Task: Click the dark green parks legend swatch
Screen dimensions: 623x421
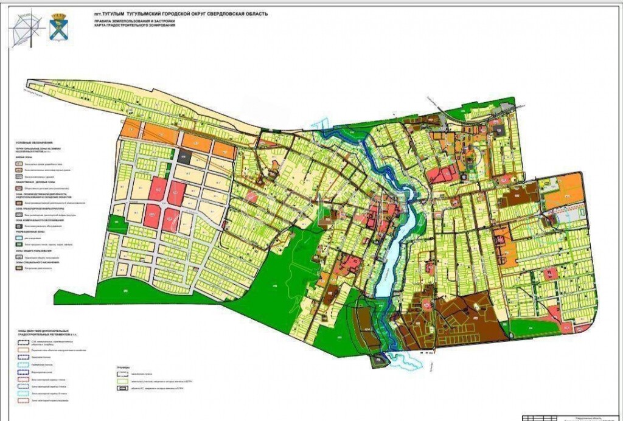Action: 19,243
